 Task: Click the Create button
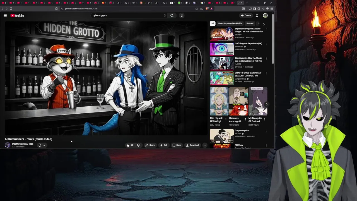[x=246, y=15]
